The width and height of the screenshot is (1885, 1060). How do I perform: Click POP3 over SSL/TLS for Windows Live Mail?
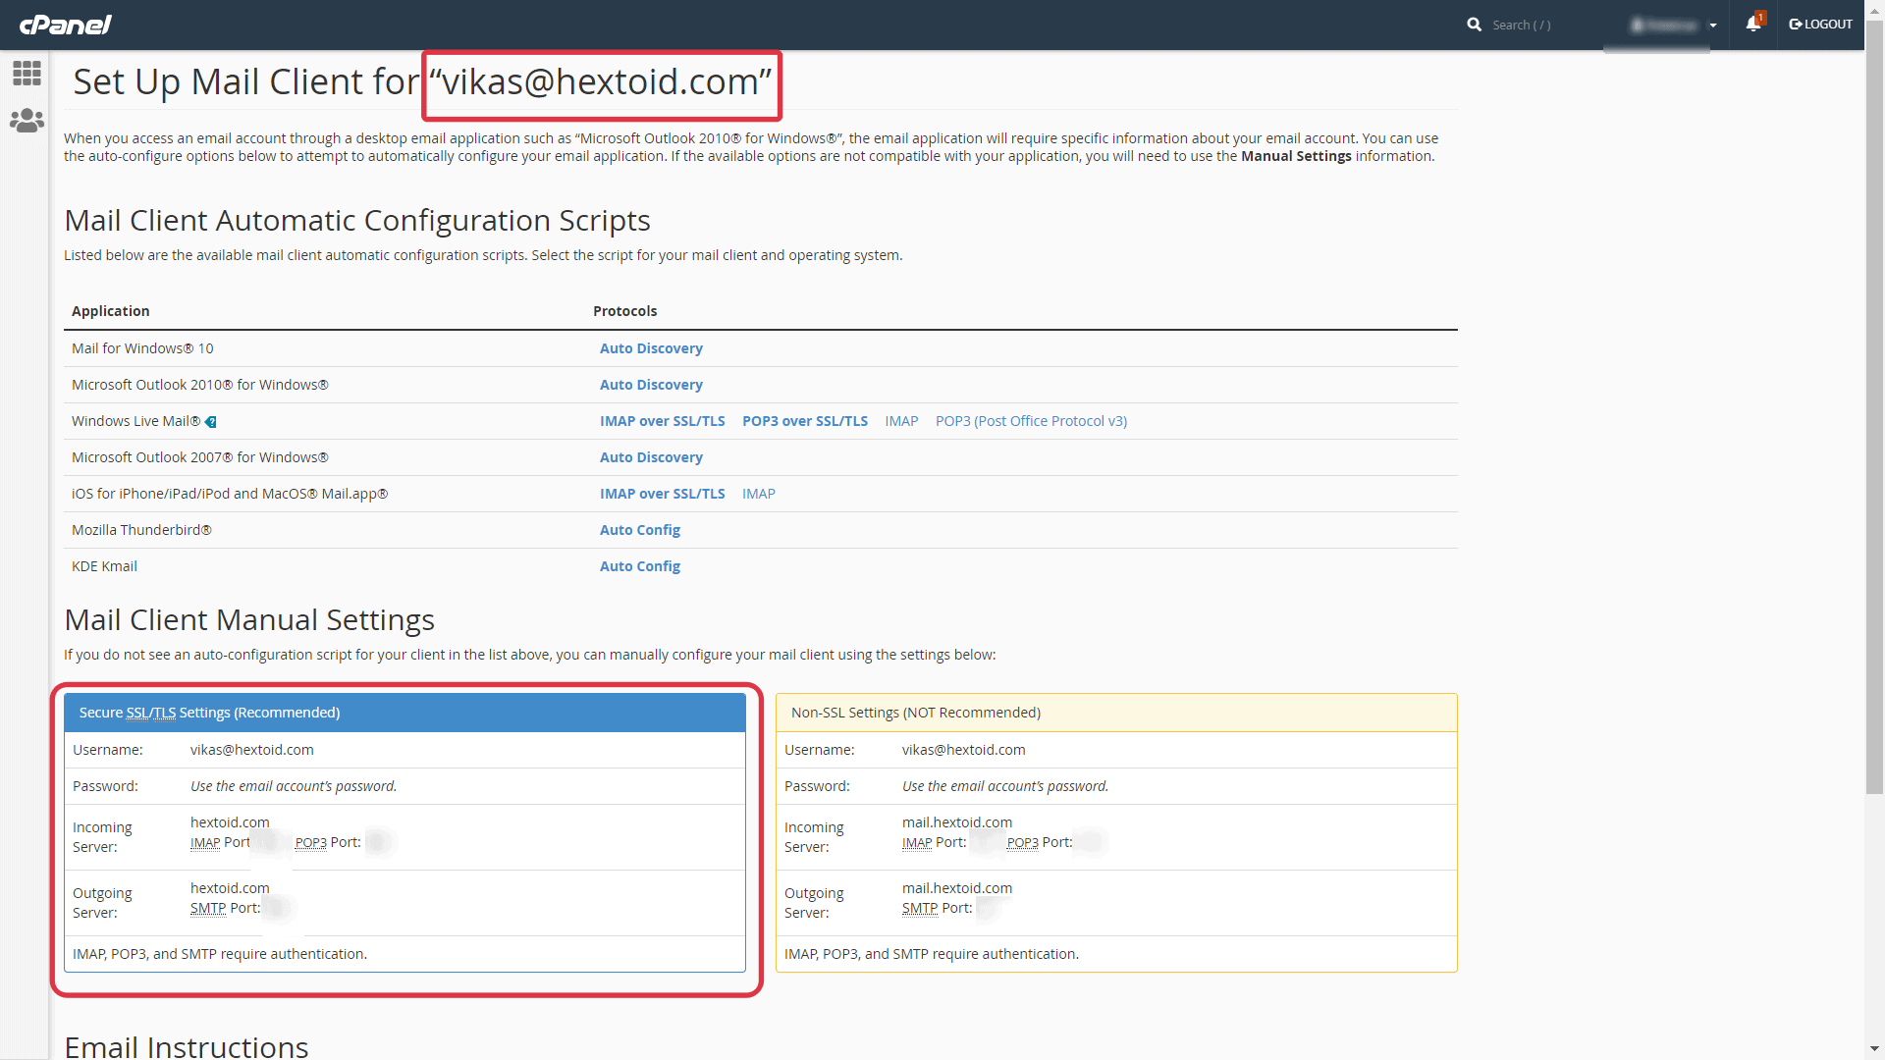pos(805,421)
